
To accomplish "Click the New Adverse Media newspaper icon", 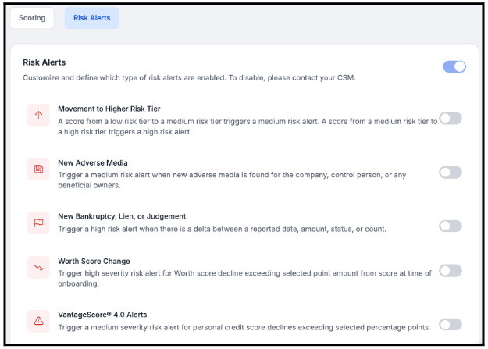I will point(38,169).
